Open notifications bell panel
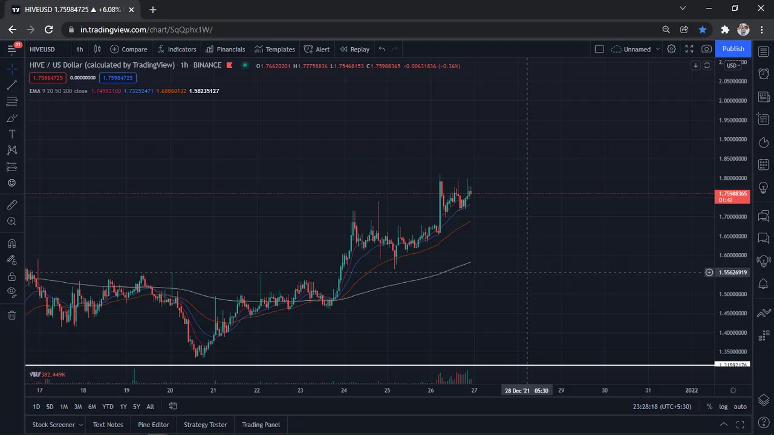774x435 pixels. pyautogui.click(x=764, y=284)
